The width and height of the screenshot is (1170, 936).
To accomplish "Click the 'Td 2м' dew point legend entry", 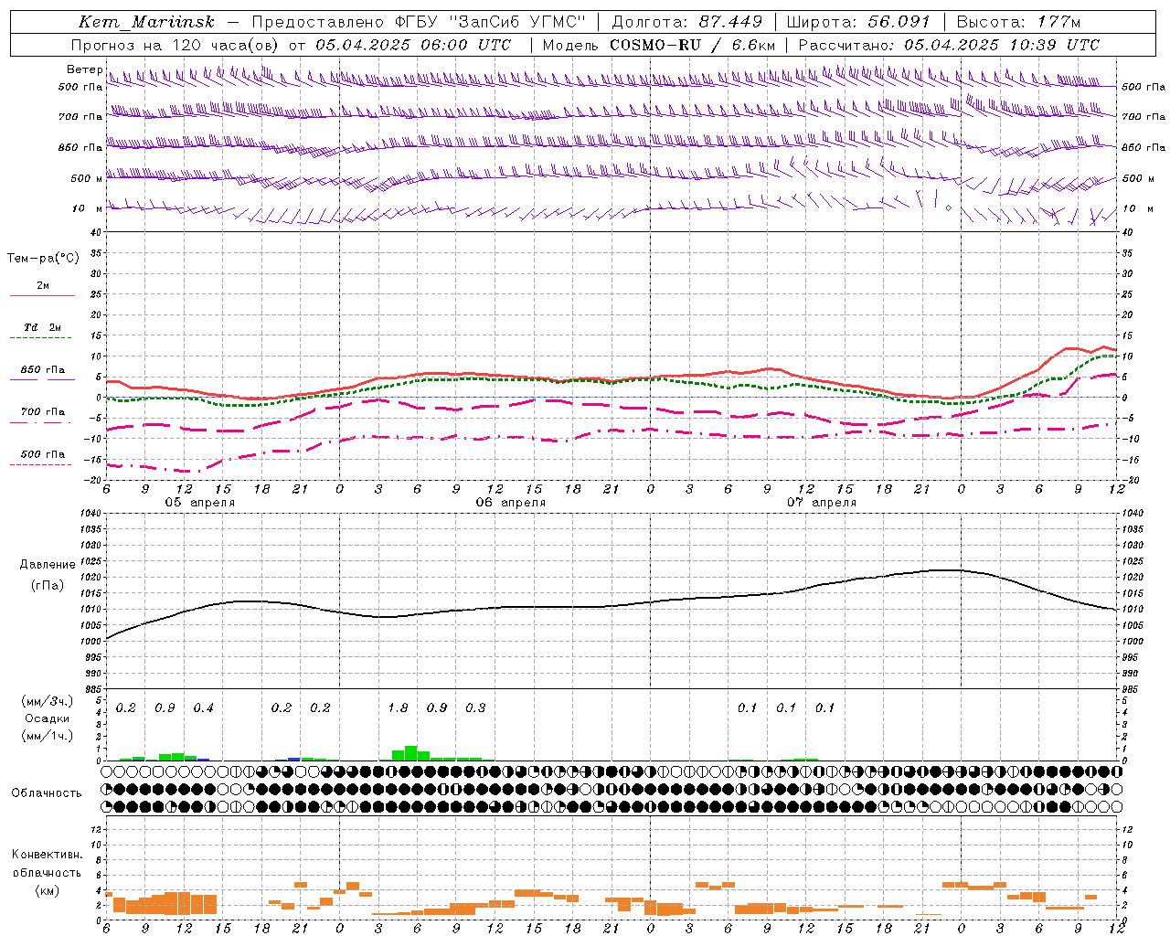I will point(43,327).
